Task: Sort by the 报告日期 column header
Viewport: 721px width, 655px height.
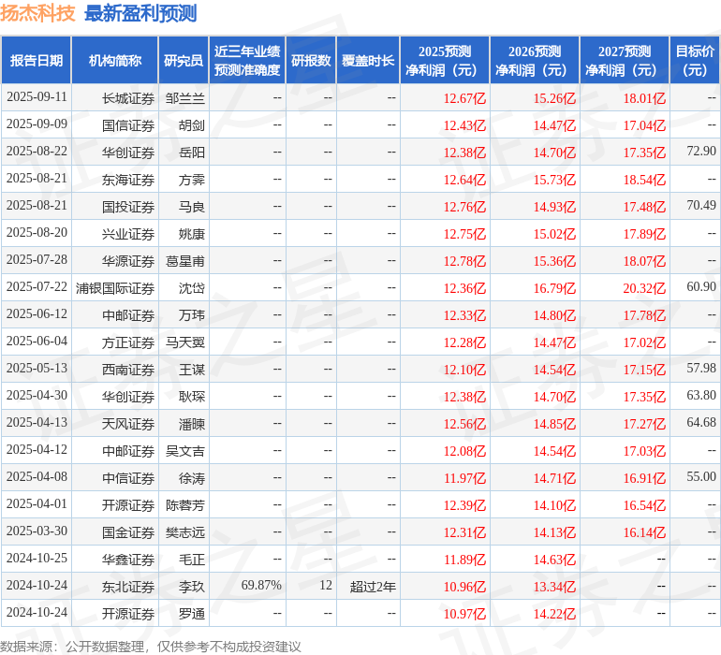Action: [x=37, y=60]
